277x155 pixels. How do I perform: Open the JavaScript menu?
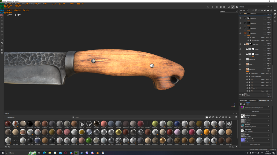pyautogui.click(x=32, y=4)
